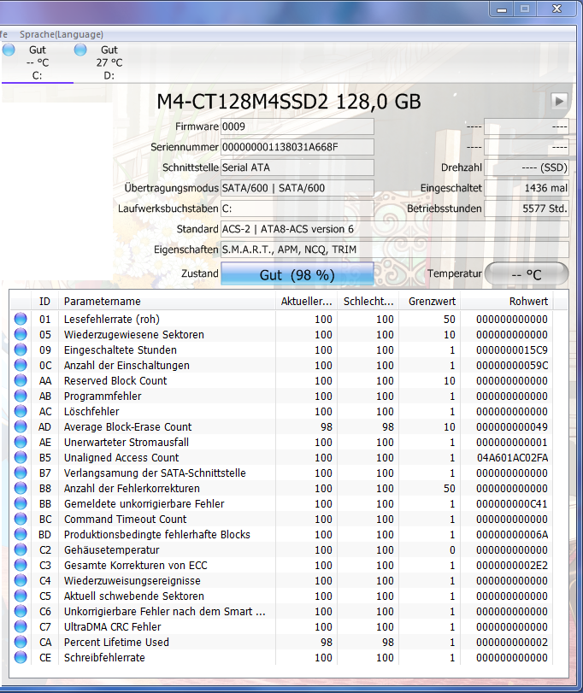
Task: Click status icon of UltraDMA CRC Fehler row
Action: coord(21,626)
